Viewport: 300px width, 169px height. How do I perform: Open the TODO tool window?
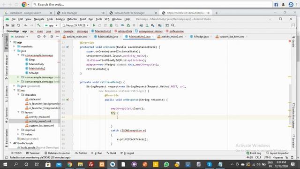click(x=16, y=153)
